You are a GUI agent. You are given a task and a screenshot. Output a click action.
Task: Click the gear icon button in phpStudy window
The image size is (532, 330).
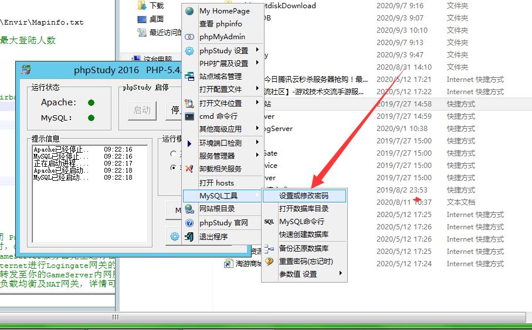pyautogui.click(x=174, y=236)
